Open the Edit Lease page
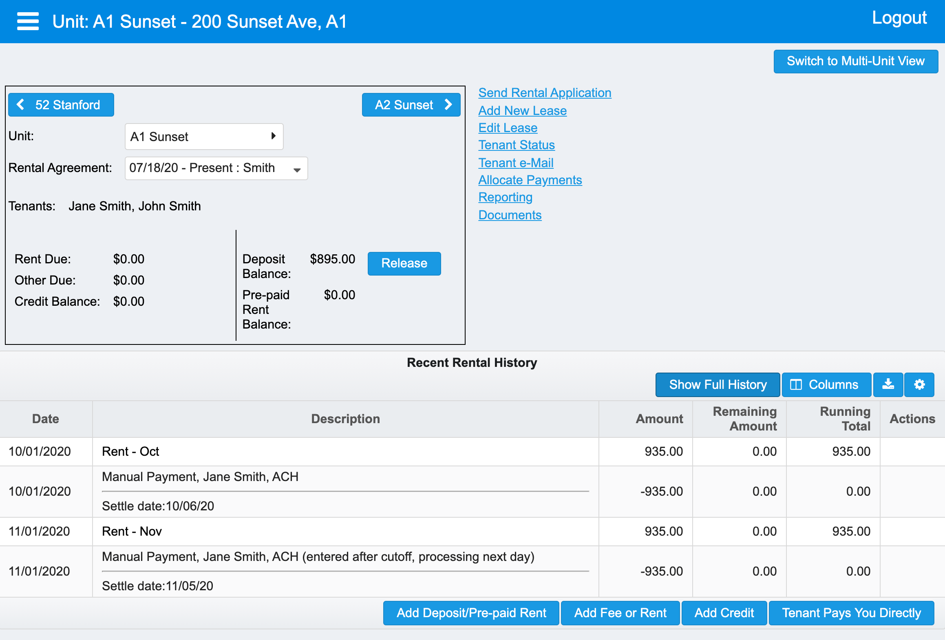This screenshot has height=640, width=945. (x=508, y=128)
